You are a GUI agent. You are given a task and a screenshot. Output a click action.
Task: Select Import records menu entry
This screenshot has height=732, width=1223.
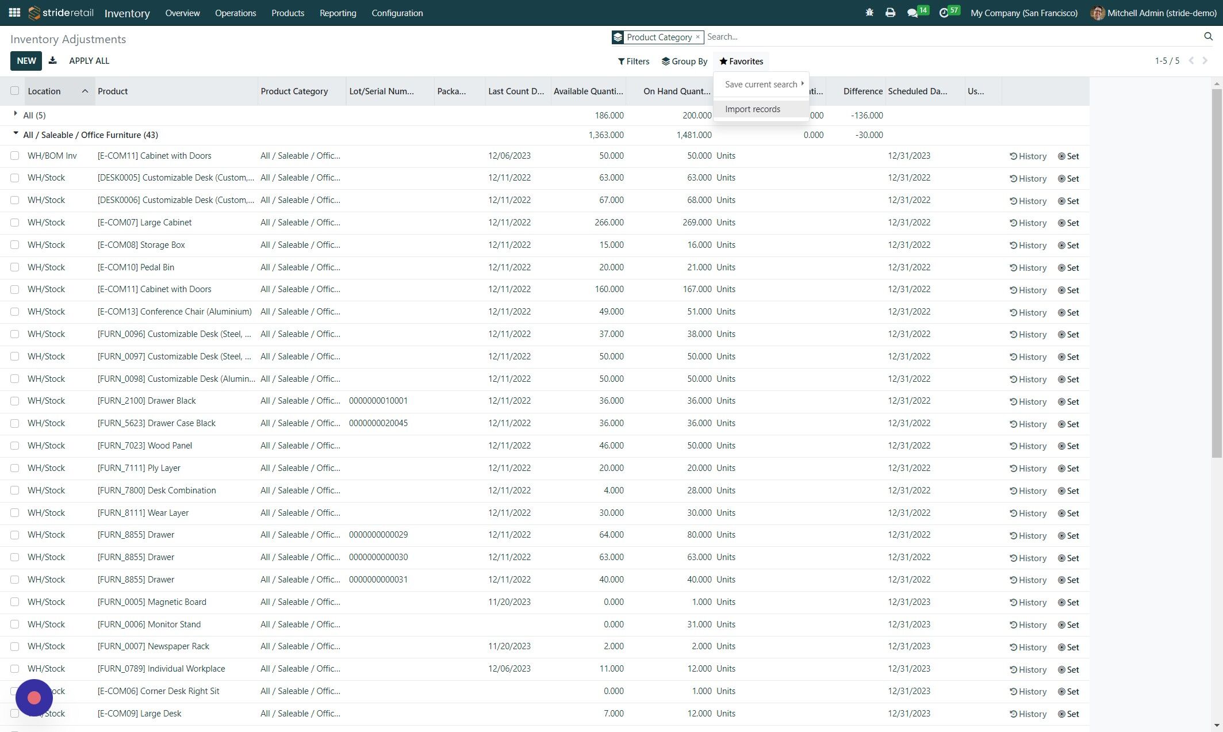pos(753,109)
